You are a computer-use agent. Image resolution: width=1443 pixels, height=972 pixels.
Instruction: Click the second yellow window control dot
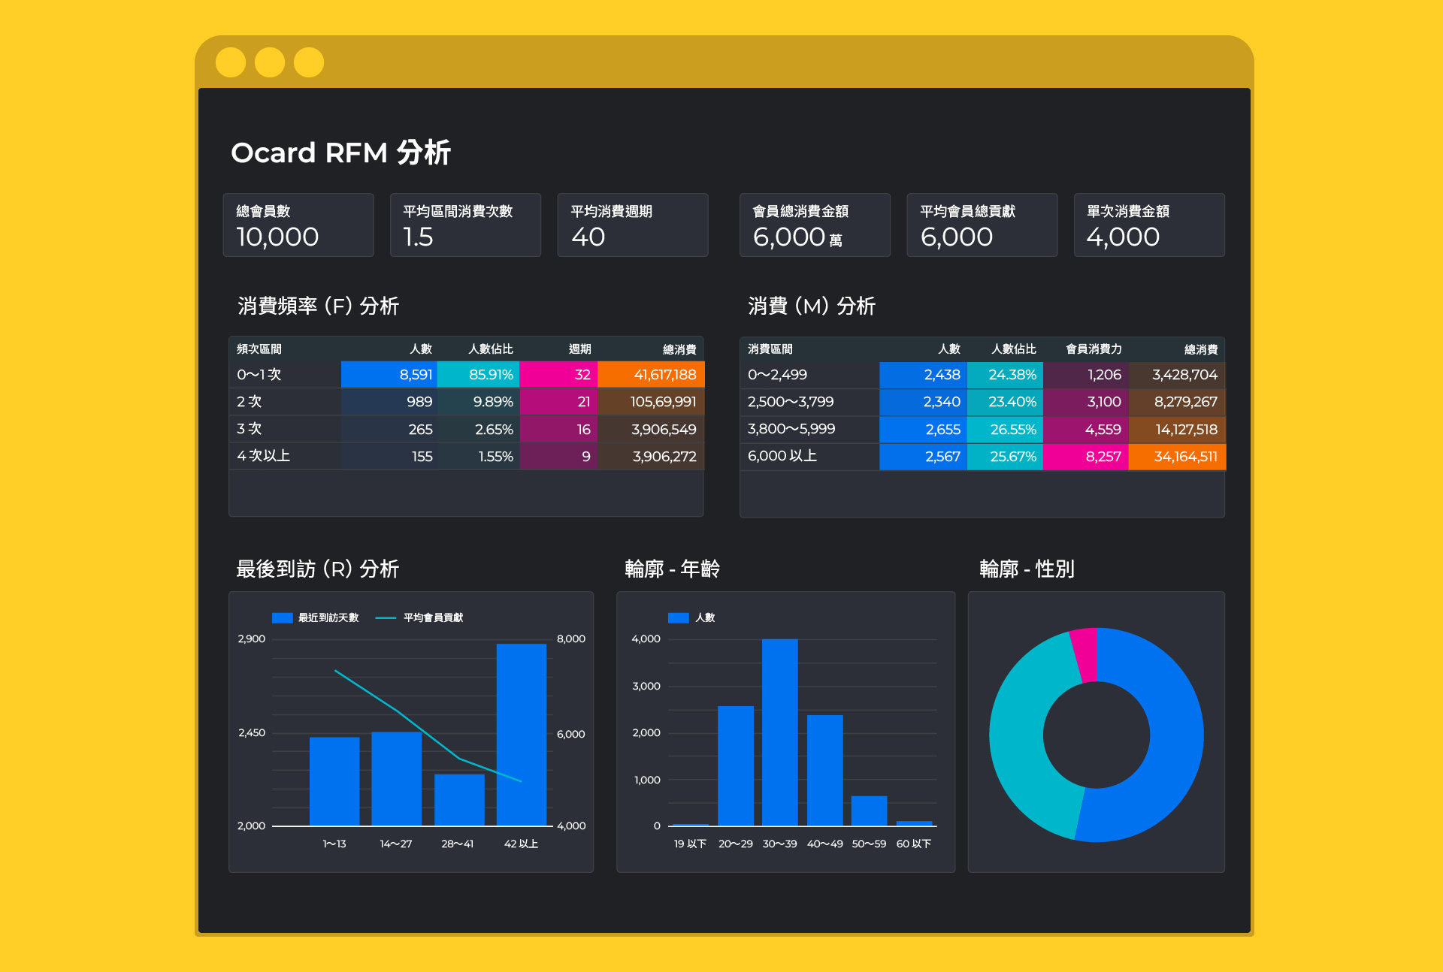(x=270, y=62)
